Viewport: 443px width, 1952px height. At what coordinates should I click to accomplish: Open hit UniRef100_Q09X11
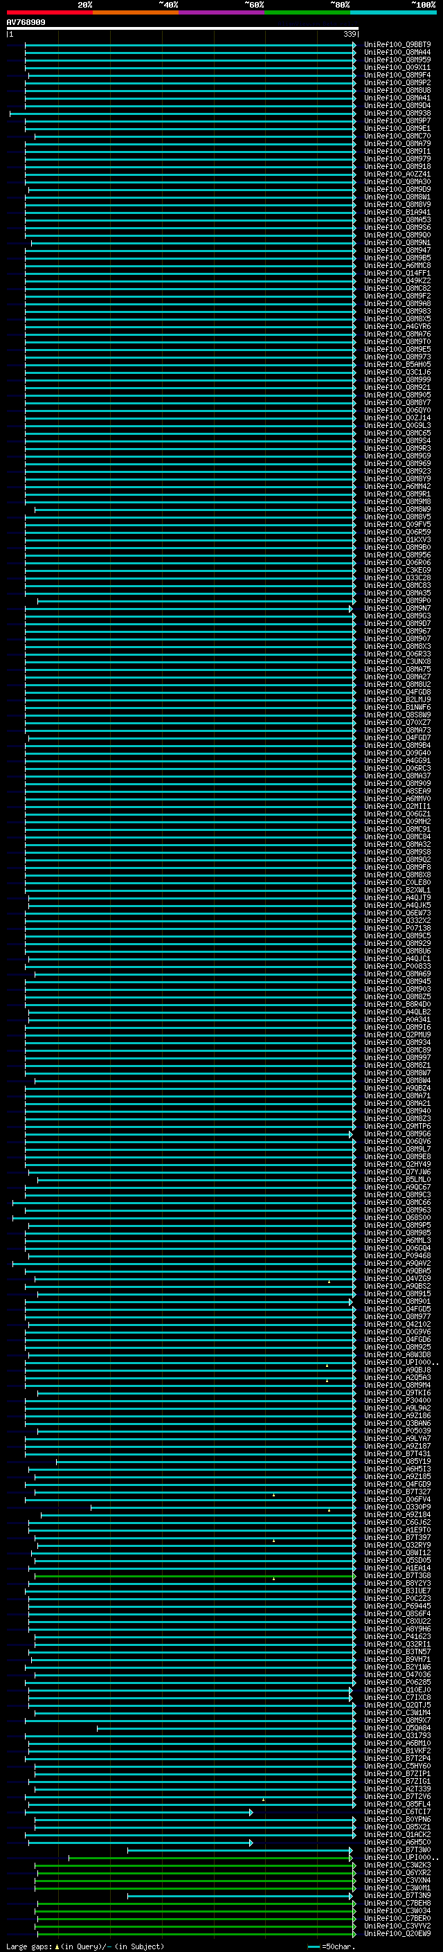coord(397,67)
